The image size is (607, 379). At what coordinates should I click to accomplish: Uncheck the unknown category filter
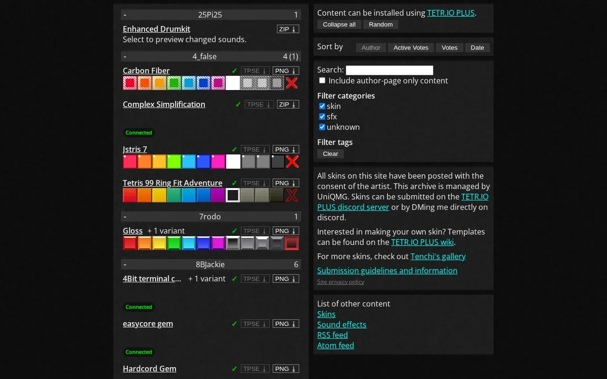[x=322, y=127]
